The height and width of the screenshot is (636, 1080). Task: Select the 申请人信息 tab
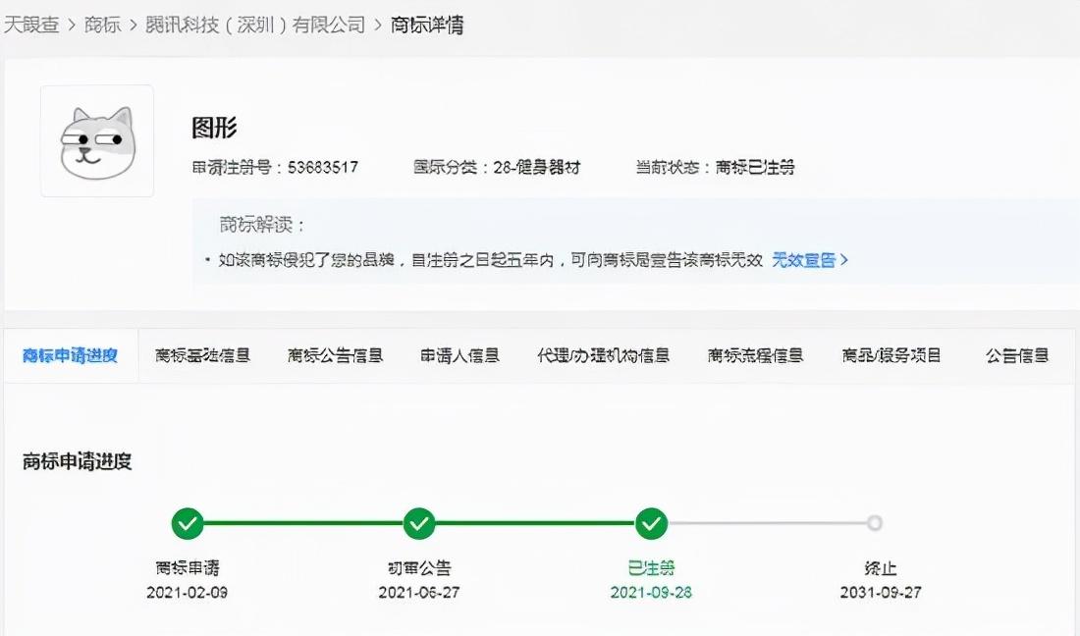tap(459, 354)
